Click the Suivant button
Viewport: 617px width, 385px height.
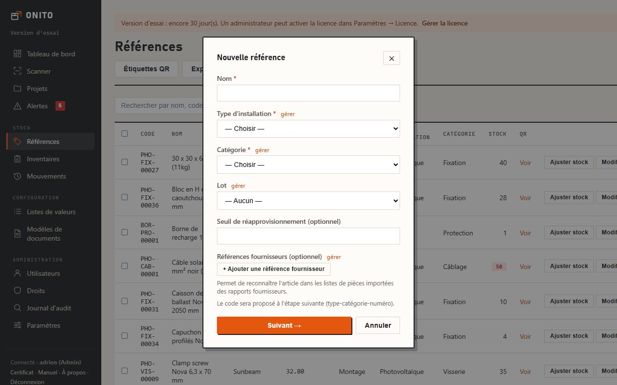pos(284,325)
